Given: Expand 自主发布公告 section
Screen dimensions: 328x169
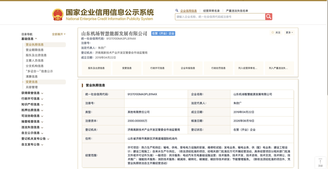Looking at the screenshot, I should point(32,144).
